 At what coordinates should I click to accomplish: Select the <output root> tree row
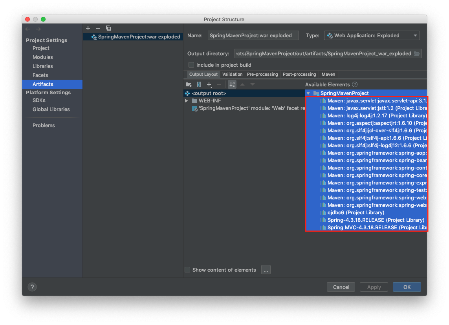click(x=244, y=93)
